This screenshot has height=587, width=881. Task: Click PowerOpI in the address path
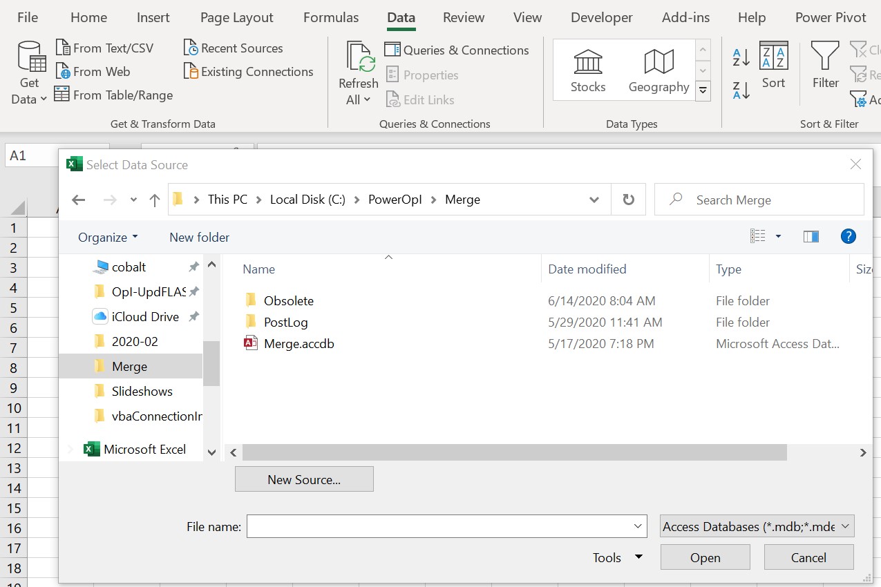(x=395, y=200)
